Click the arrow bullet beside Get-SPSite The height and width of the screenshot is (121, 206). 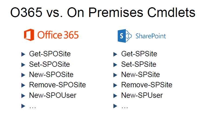(115, 54)
